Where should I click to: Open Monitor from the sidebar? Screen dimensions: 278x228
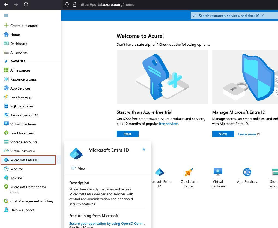[17, 169]
